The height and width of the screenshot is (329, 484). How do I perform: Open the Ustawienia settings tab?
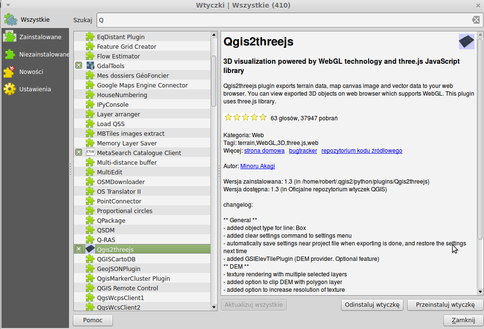click(x=35, y=89)
